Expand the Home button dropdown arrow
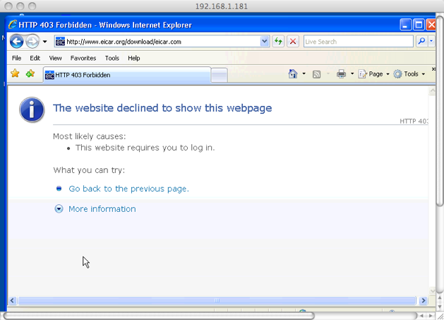The height and width of the screenshot is (320, 444). click(x=304, y=74)
